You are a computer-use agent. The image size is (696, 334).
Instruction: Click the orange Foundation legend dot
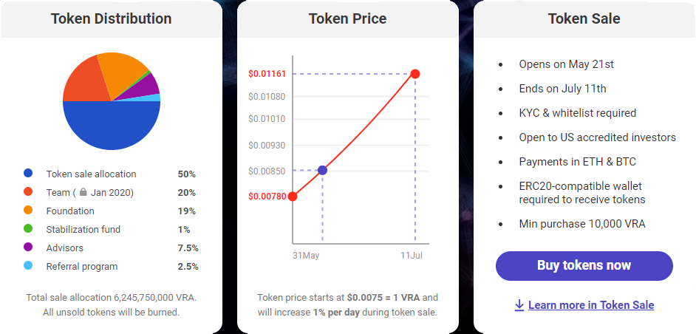click(x=28, y=211)
